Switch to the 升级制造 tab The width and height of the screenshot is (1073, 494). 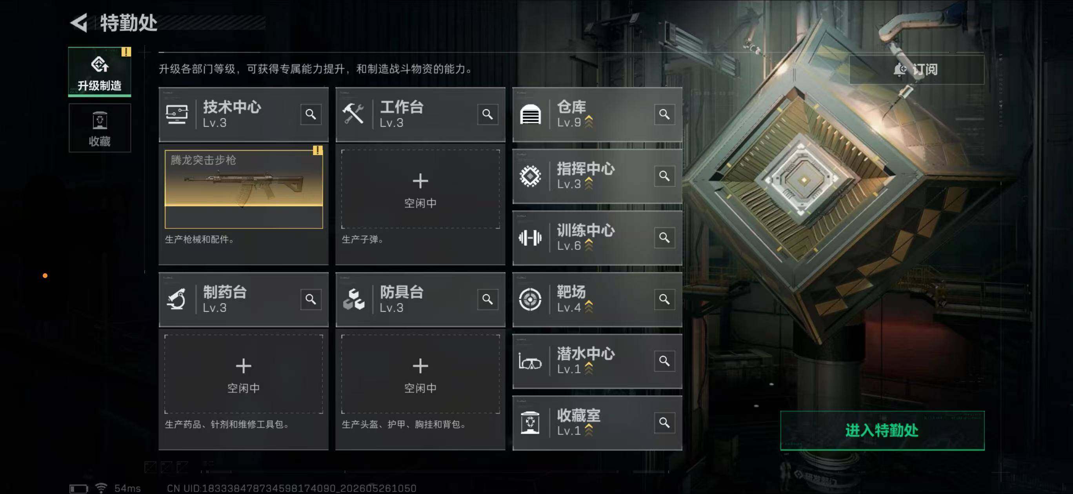point(100,72)
